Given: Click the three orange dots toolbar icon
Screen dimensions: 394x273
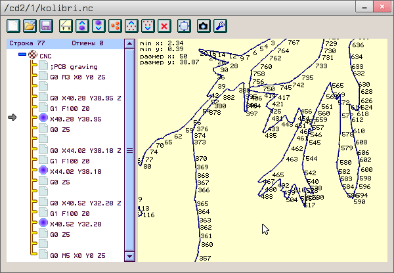Looking at the screenshot, I should click(115, 26).
